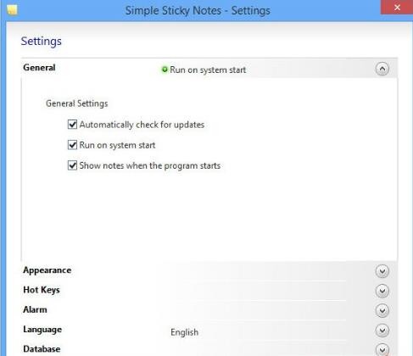
Task: Click the green Run on system start indicator
Action: pos(165,70)
